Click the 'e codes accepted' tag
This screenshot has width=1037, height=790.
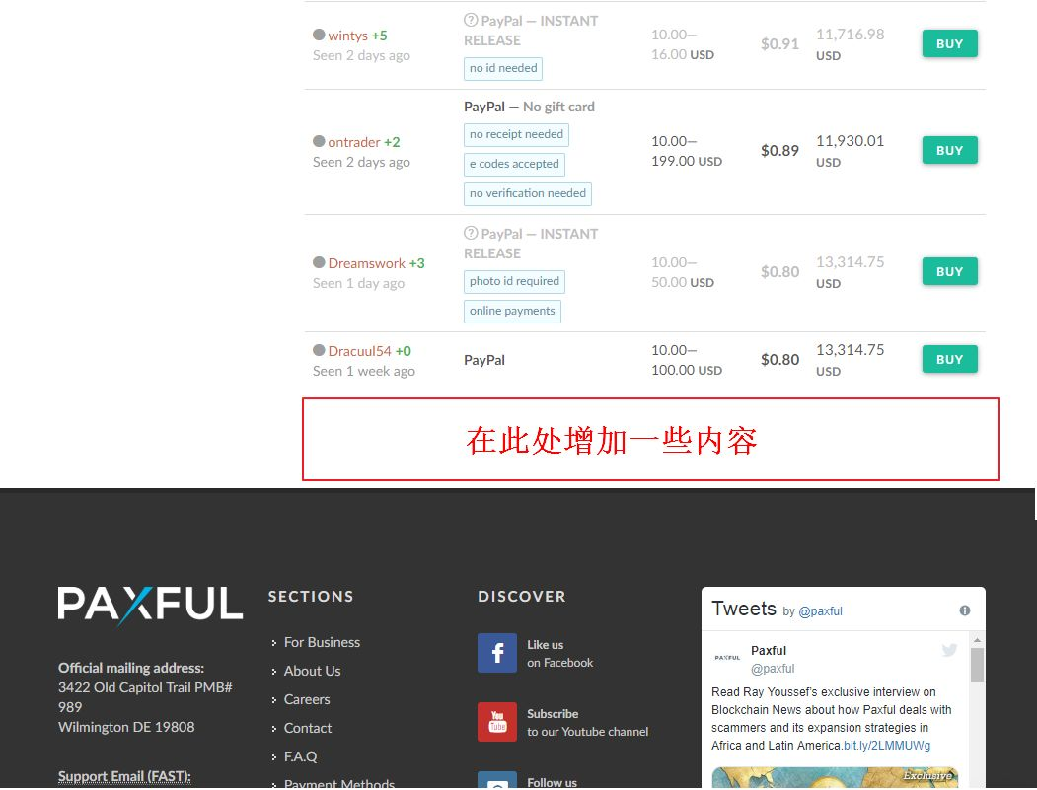click(x=514, y=164)
